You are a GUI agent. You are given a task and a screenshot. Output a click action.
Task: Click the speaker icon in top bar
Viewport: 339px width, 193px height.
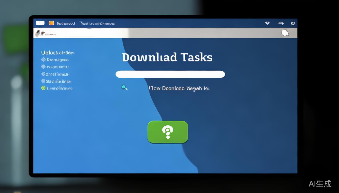(281, 23)
